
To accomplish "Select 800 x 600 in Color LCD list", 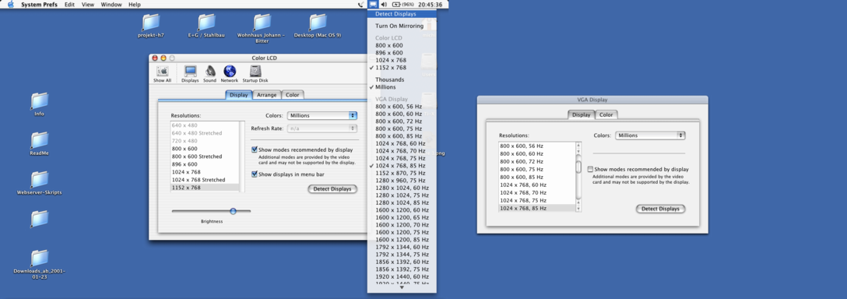I will tap(205, 149).
